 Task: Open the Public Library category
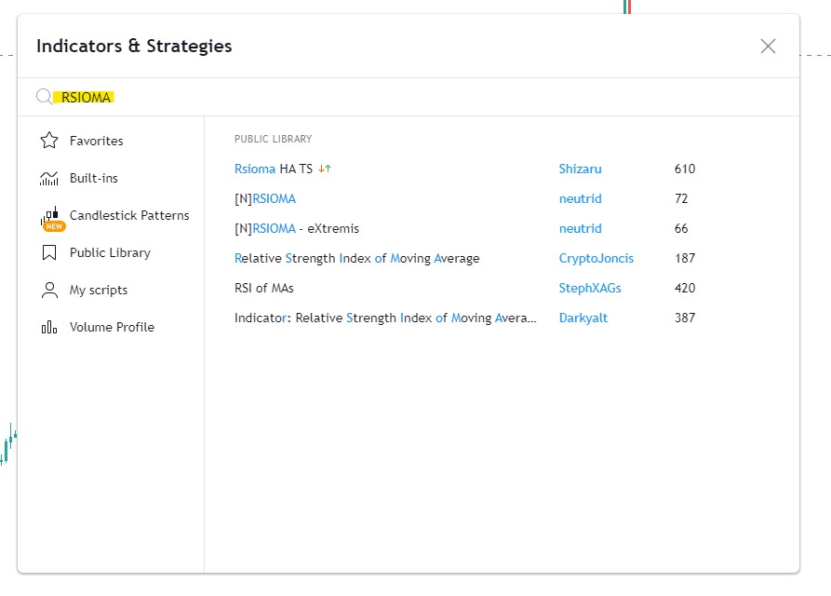click(x=110, y=252)
